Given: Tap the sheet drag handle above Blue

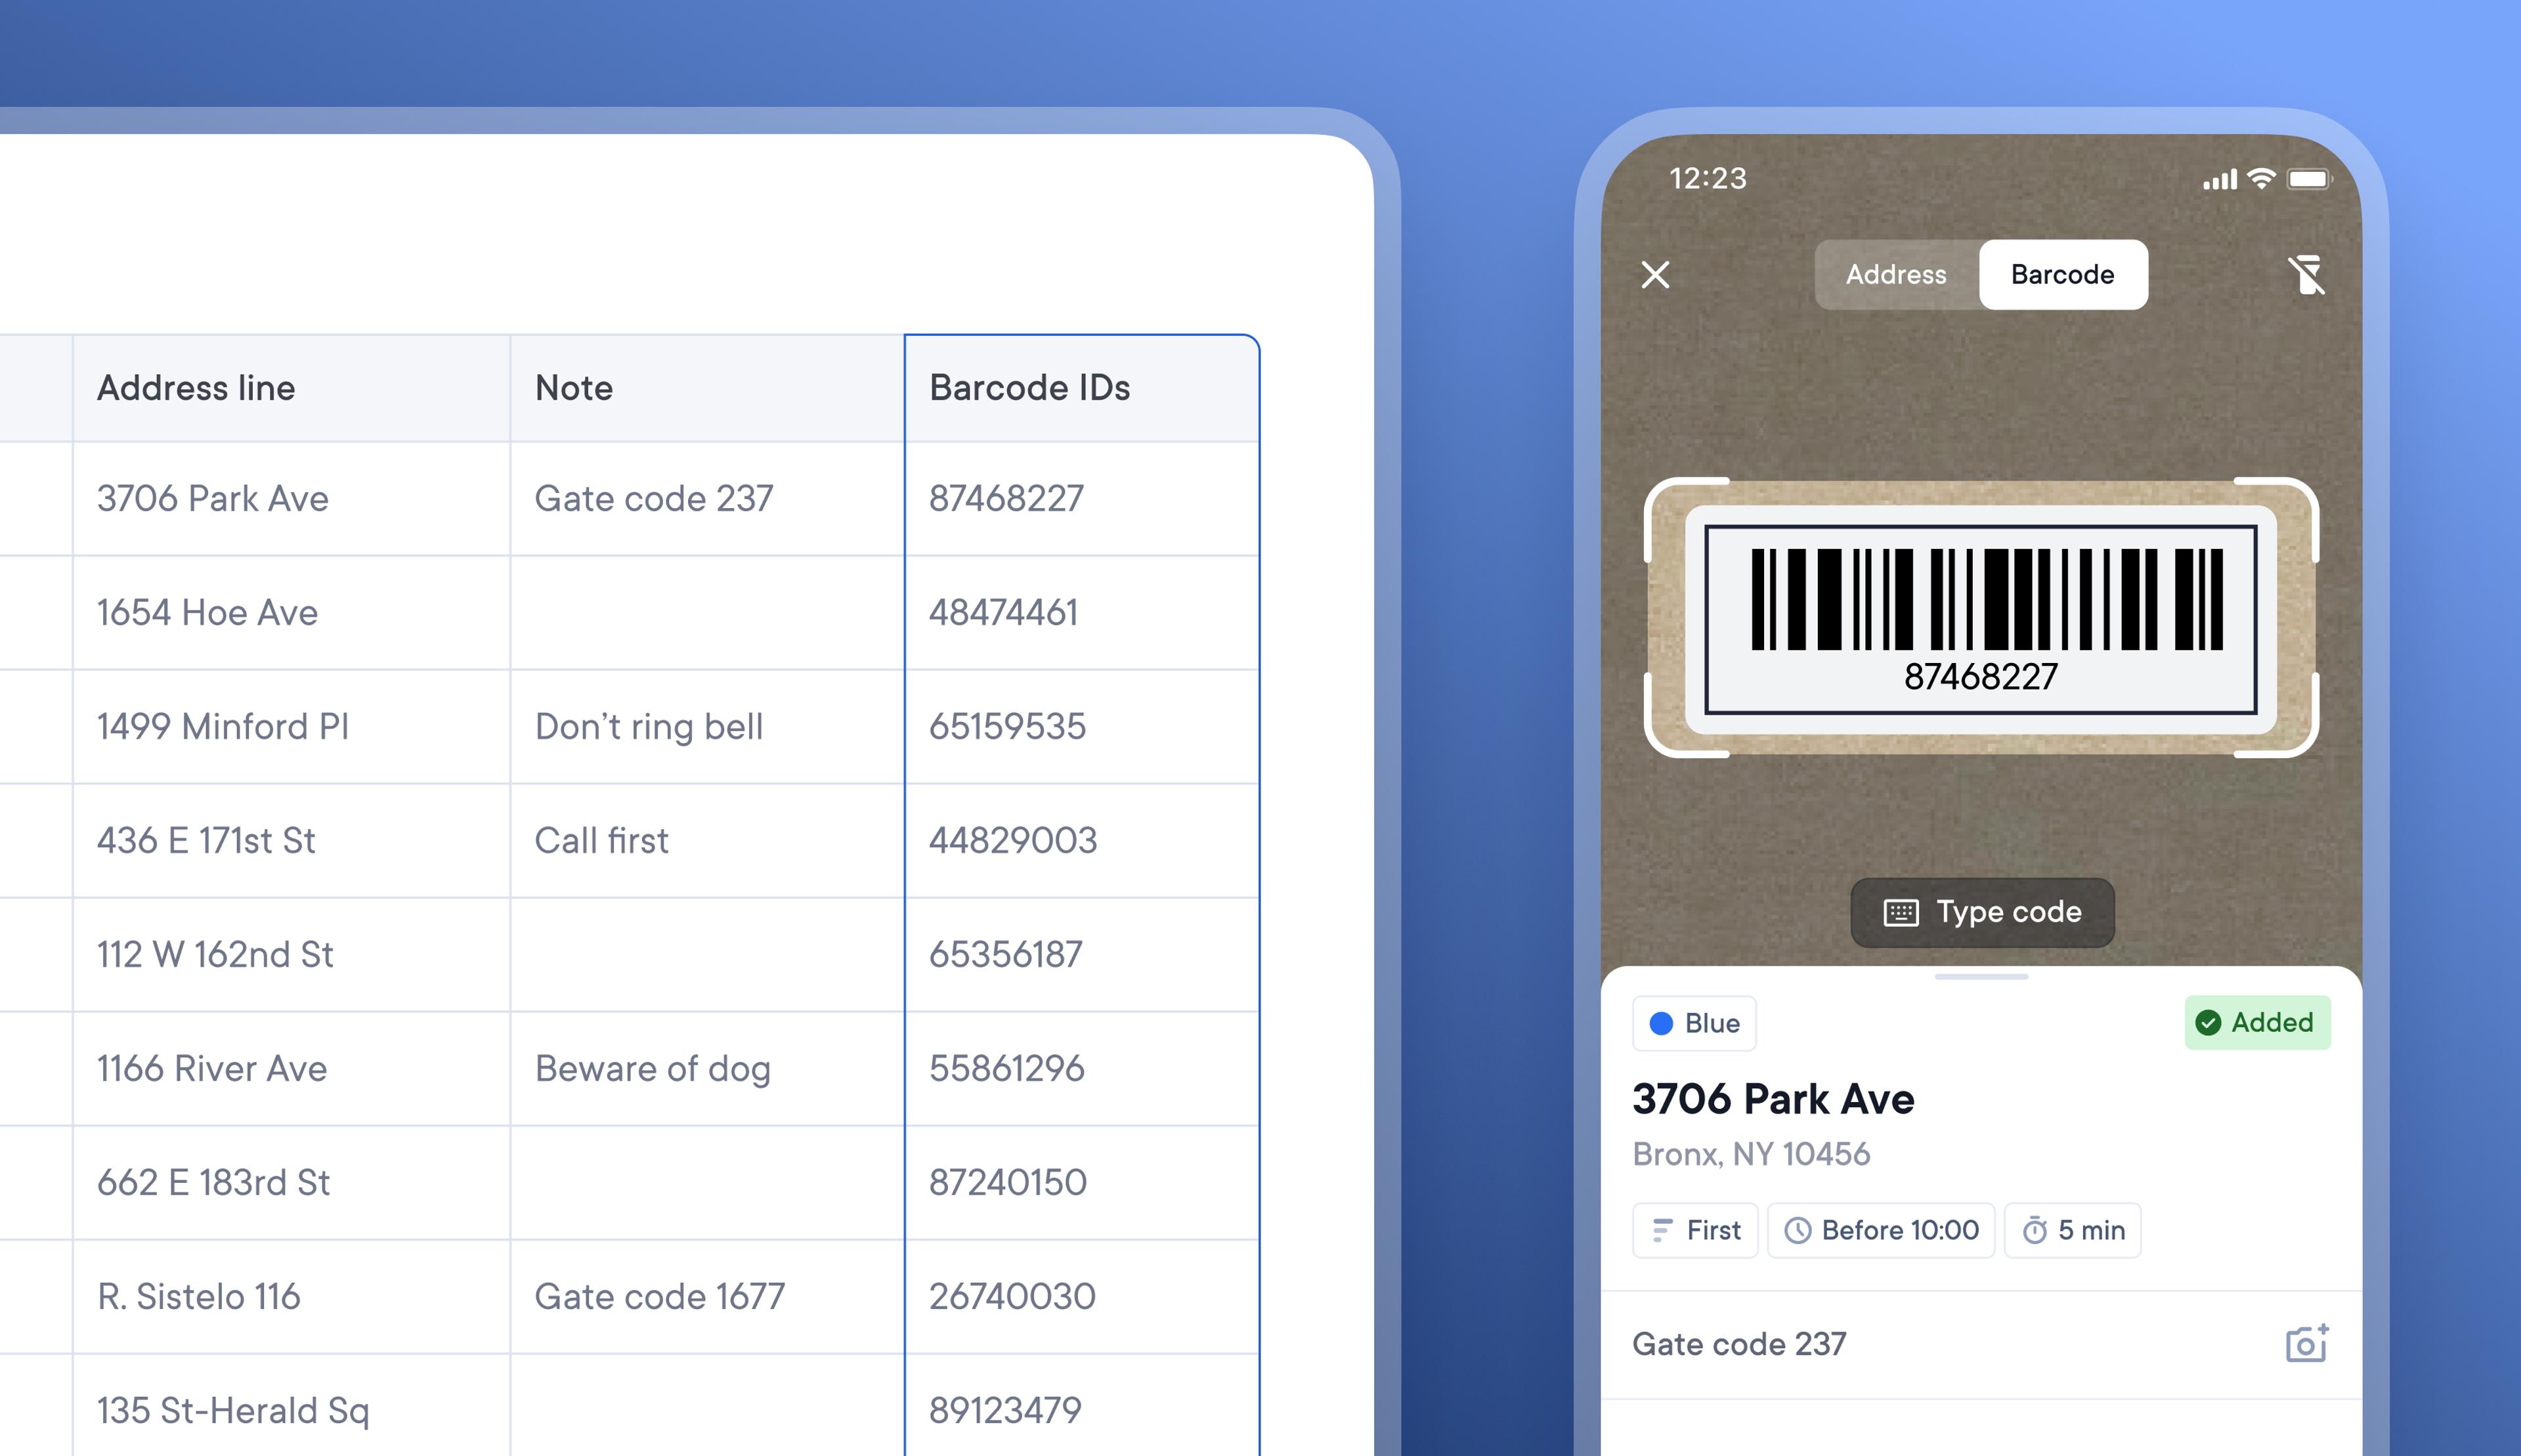Looking at the screenshot, I should pos(1981,976).
